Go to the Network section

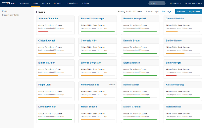tap(58, 3)
